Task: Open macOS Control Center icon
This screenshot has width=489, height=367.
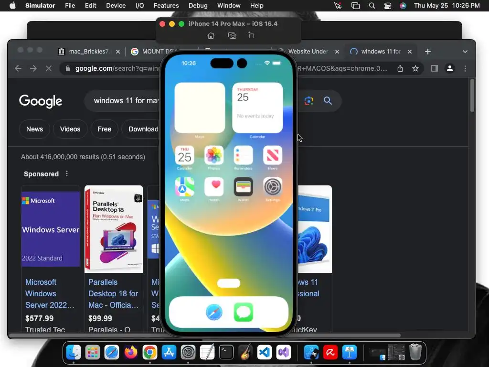Action: 388,6
